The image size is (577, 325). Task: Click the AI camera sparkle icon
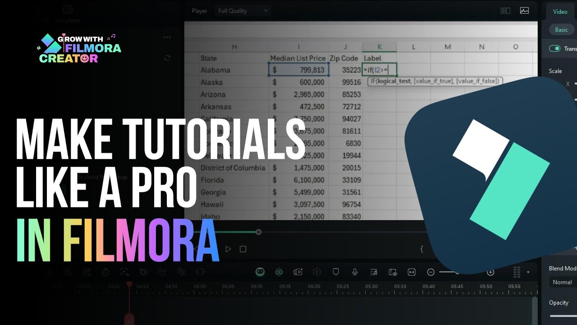tap(298, 272)
